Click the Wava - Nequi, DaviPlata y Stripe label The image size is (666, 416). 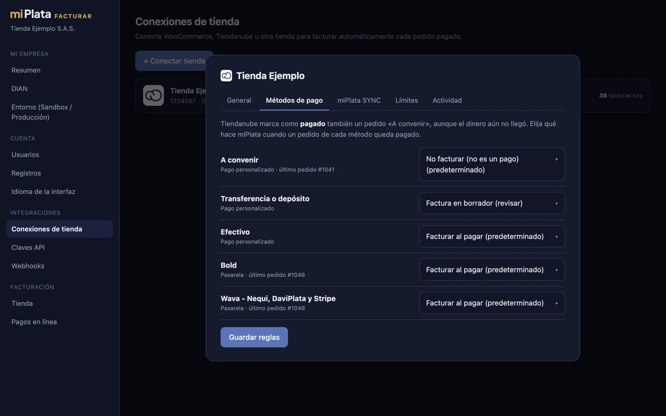278,299
